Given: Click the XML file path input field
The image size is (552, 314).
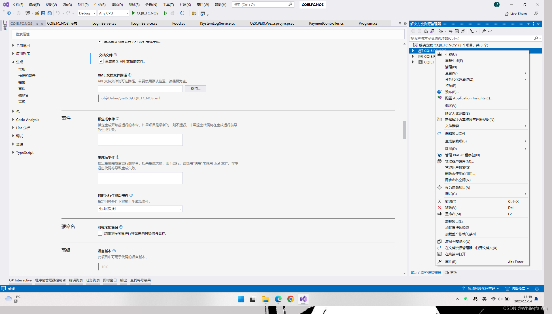Looking at the screenshot, I should [x=140, y=89].
